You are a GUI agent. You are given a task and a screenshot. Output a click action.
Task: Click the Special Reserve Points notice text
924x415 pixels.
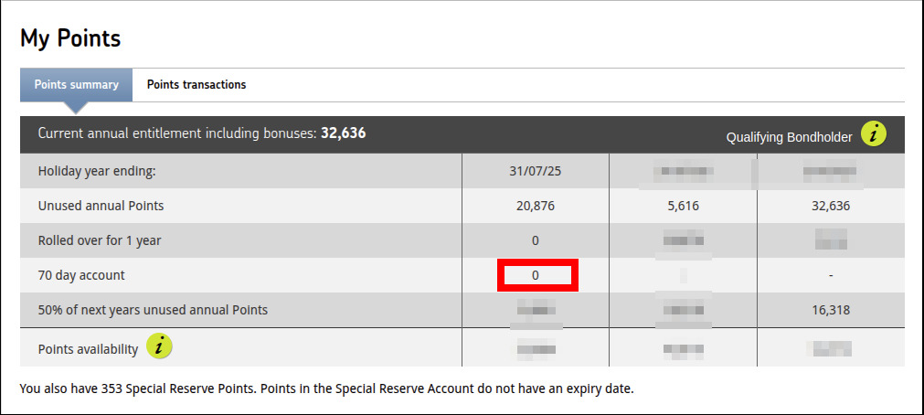pyautogui.click(x=326, y=389)
